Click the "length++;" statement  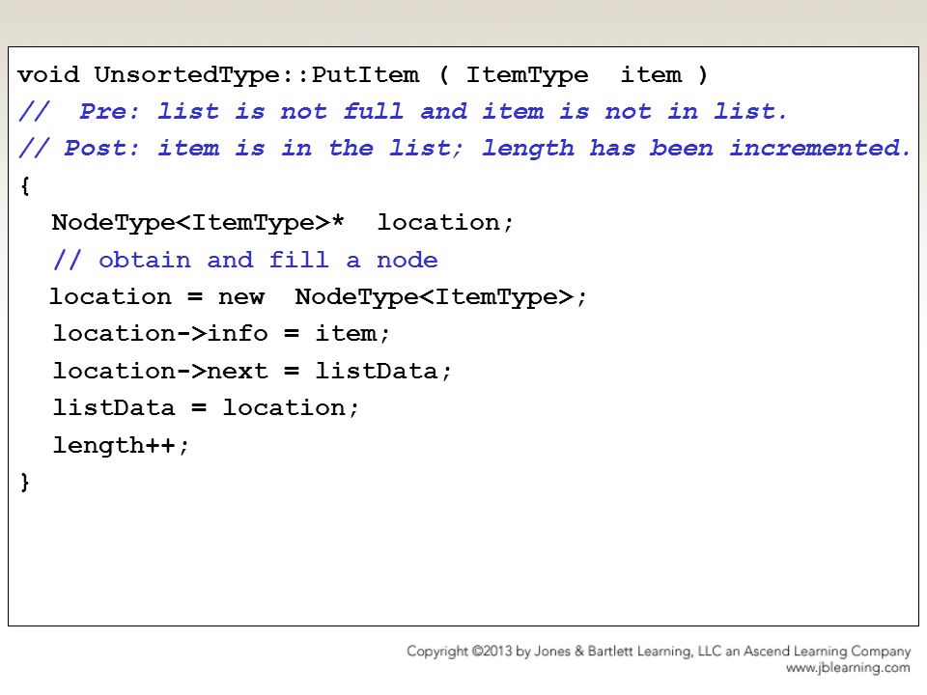pos(121,445)
